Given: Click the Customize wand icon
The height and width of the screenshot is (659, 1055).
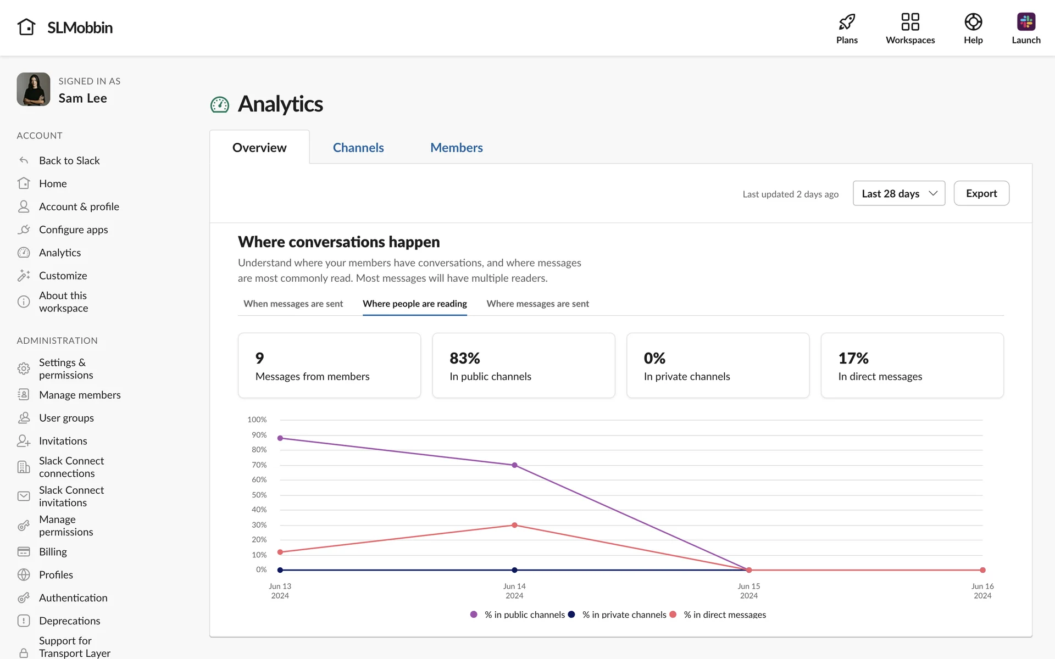Looking at the screenshot, I should pos(24,276).
